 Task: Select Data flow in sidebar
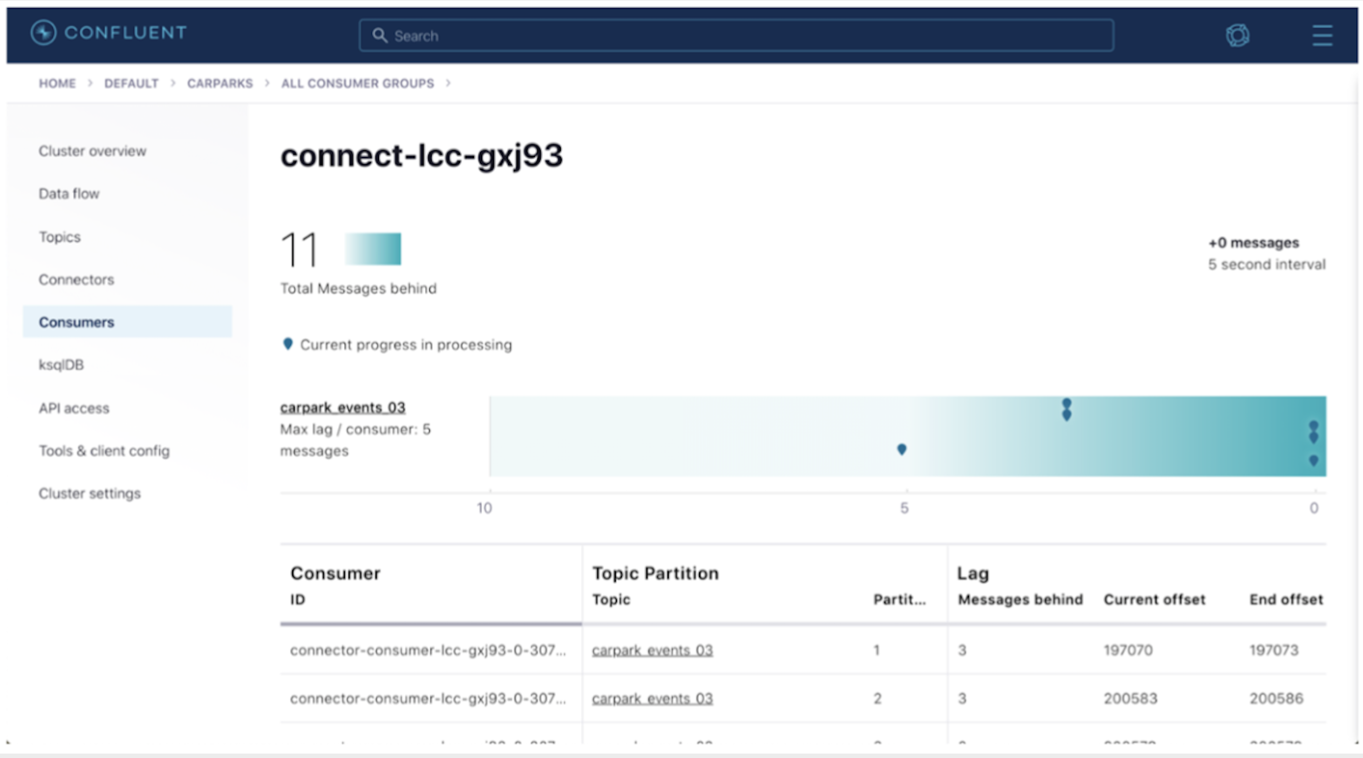click(x=69, y=194)
